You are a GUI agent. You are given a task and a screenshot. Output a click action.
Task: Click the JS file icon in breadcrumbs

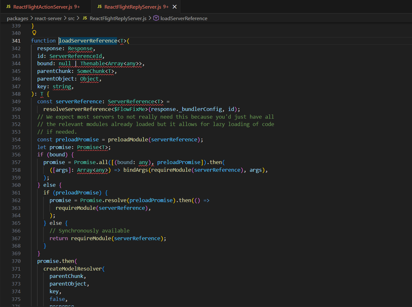click(x=85, y=18)
